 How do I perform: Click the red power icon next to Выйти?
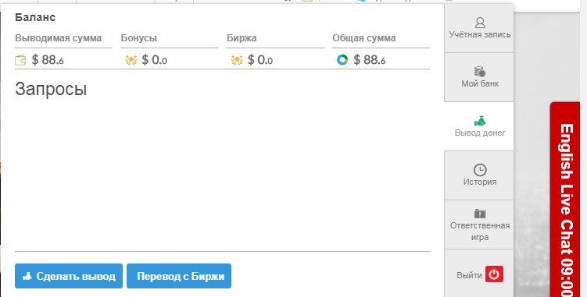(494, 274)
